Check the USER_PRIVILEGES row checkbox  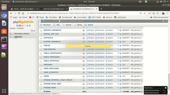pos(41,69)
